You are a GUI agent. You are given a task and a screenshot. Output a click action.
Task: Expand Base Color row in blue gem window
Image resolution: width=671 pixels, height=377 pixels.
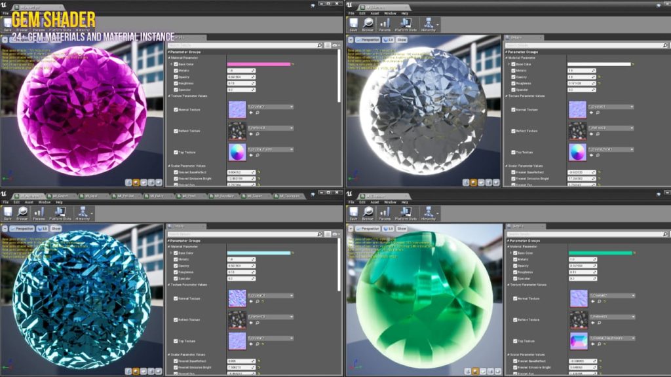point(172,253)
